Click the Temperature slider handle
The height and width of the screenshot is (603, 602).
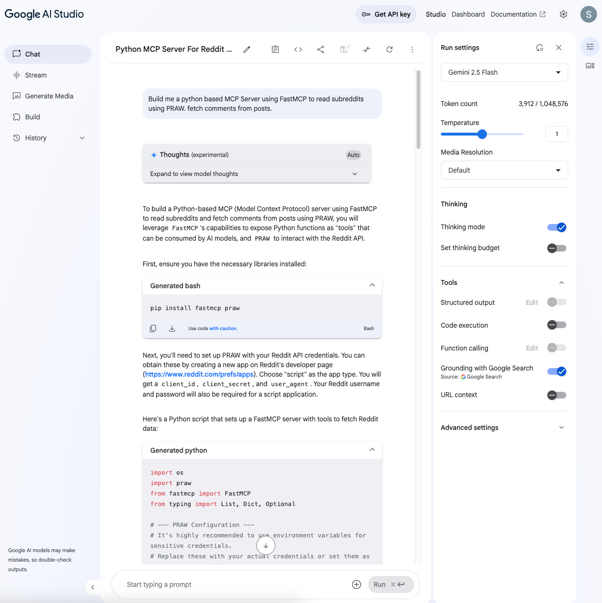tap(482, 134)
